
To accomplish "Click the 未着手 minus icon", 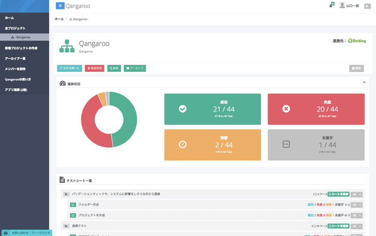I will coord(286,144).
